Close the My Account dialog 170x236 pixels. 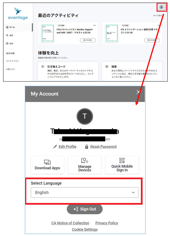coord(138,92)
